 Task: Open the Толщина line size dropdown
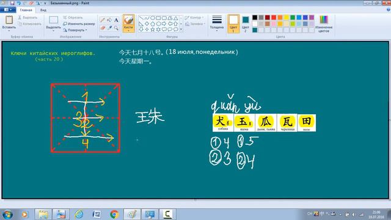217,23
